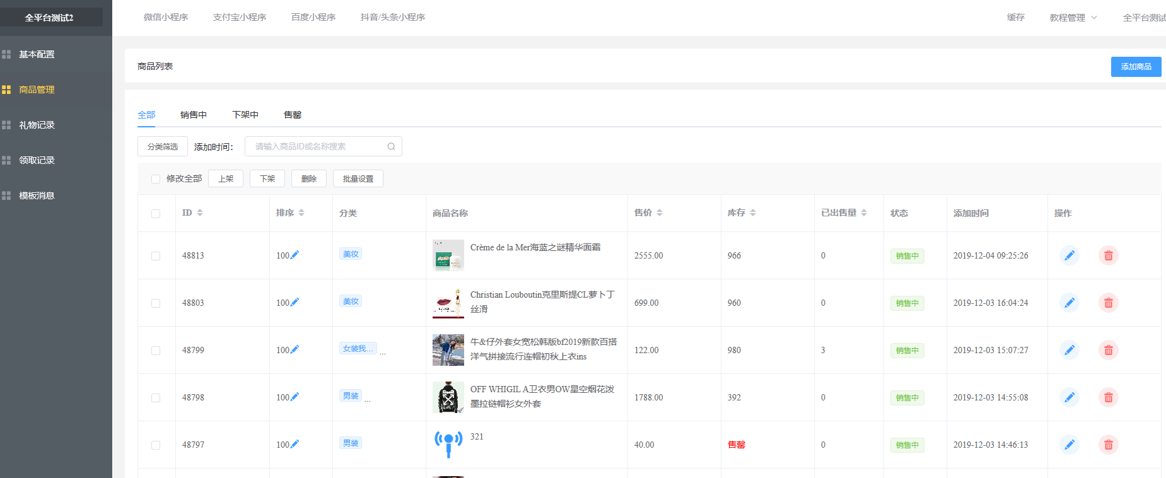Click the search magnifier icon
1166x478 pixels.
tap(391, 146)
